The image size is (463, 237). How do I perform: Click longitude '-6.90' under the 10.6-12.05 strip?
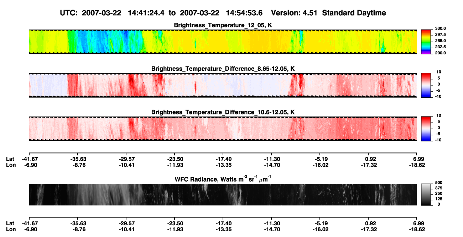click(x=31, y=165)
